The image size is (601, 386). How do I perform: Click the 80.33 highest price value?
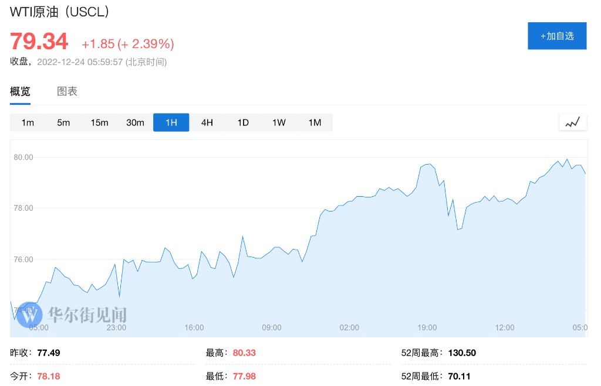coord(244,353)
